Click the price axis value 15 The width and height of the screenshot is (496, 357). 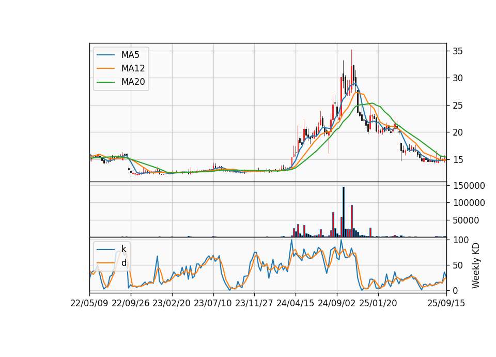coord(458,160)
